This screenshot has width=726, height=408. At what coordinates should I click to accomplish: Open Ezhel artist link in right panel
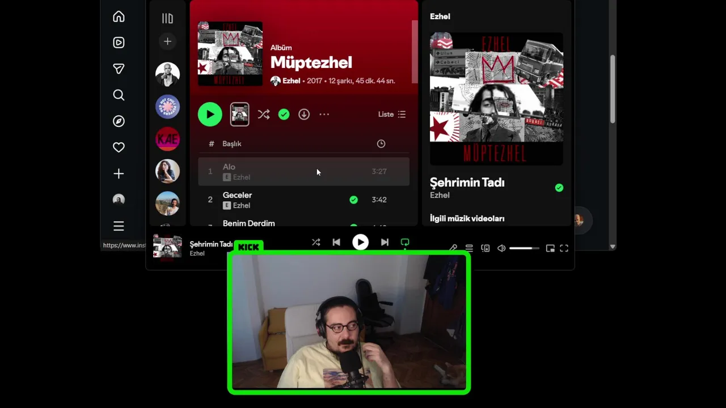click(x=440, y=195)
